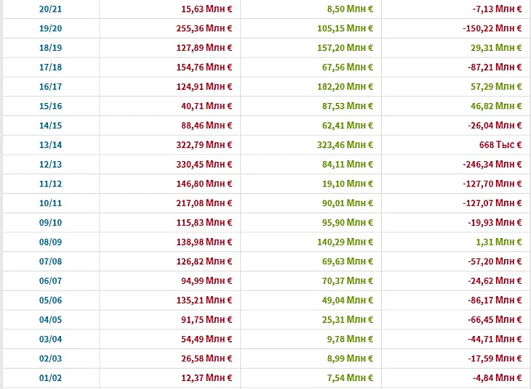The width and height of the screenshot is (531, 389).
Task: Select the 57,29 Млн € balance value
Action: pos(495,86)
